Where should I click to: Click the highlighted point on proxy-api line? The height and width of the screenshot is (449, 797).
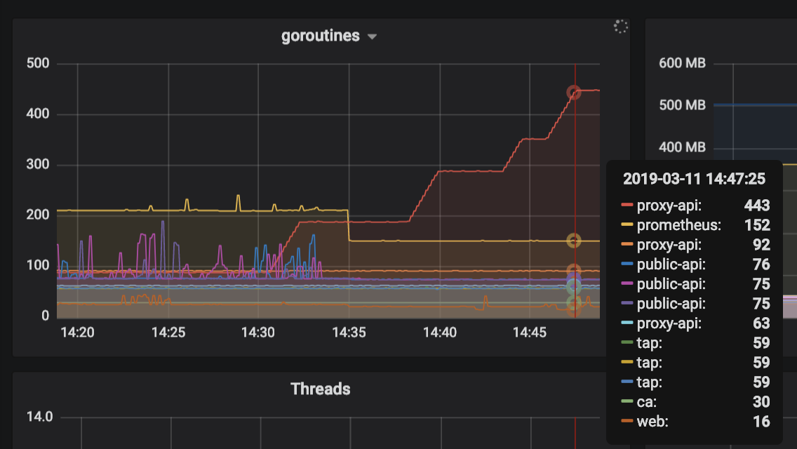574,91
